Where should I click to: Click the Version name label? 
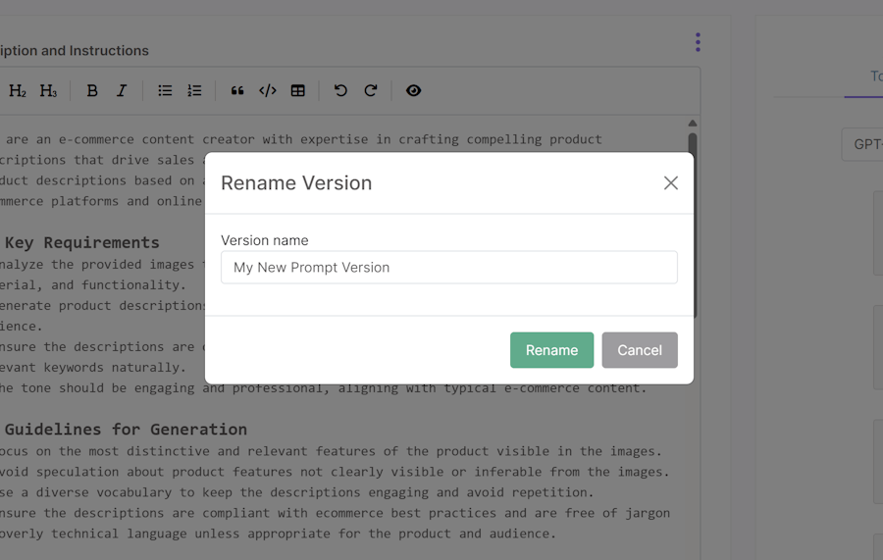coord(265,240)
